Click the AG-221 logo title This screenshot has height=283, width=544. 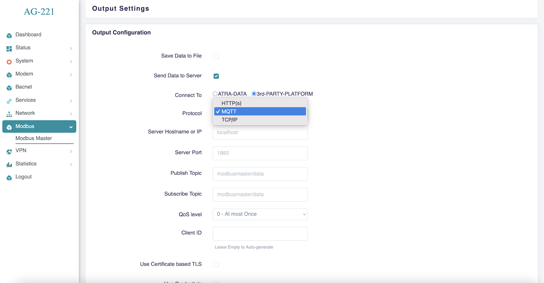coord(39,12)
